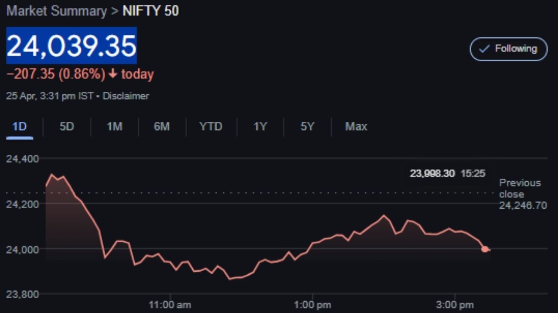Open the Market Summary breadcrumb link
The image size is (558, 313).
56,11
